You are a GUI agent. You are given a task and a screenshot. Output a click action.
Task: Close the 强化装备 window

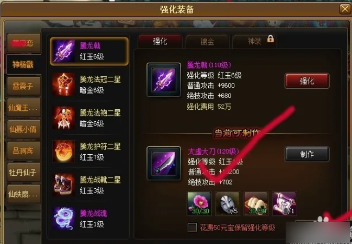pyautogui.click(x=344, y=9)
